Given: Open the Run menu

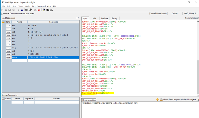Looking at the screenshot, I should click(14, 6).
